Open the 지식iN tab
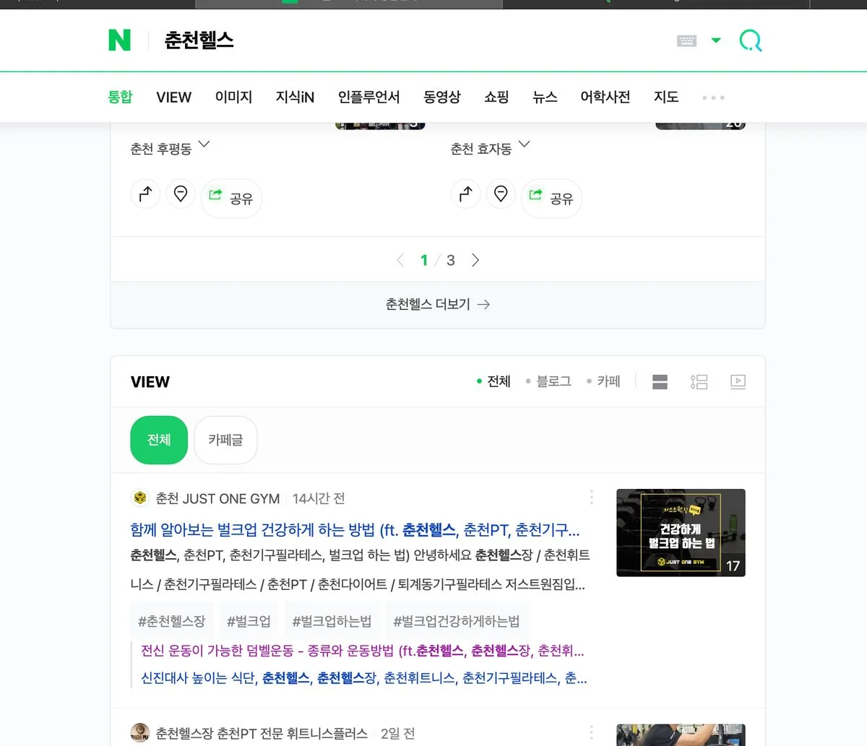The image size is (867, 746). (295, 97)
